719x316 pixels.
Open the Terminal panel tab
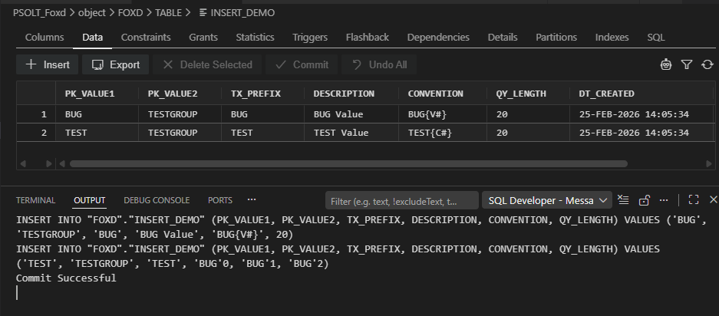[35, 200]
